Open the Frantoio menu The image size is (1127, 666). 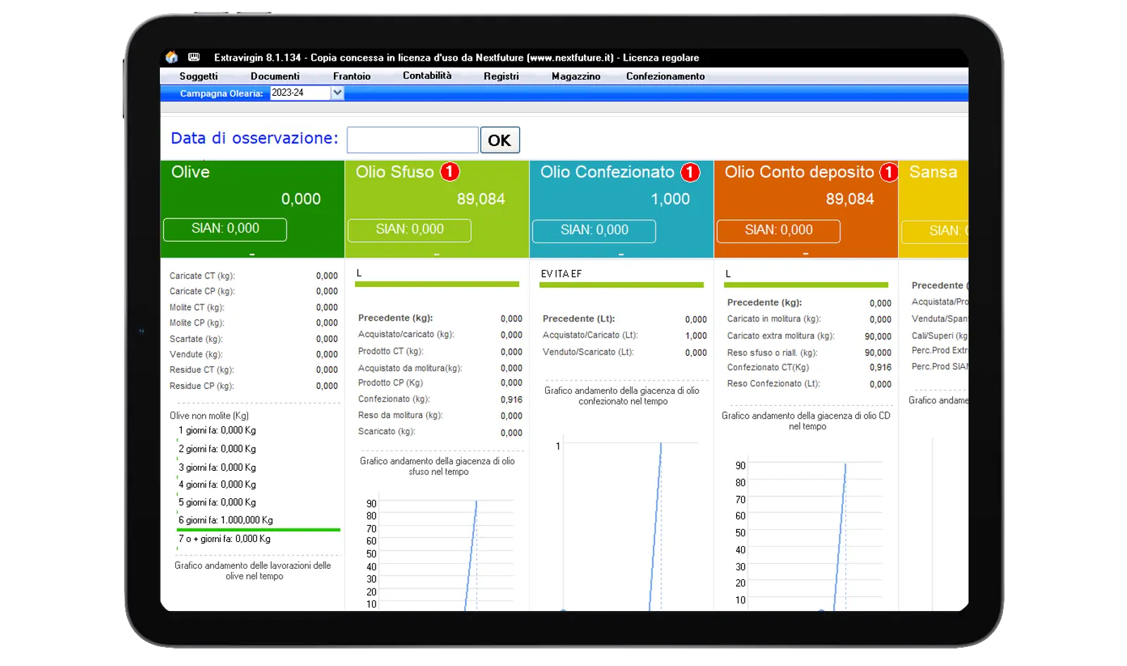pos(351,76)
